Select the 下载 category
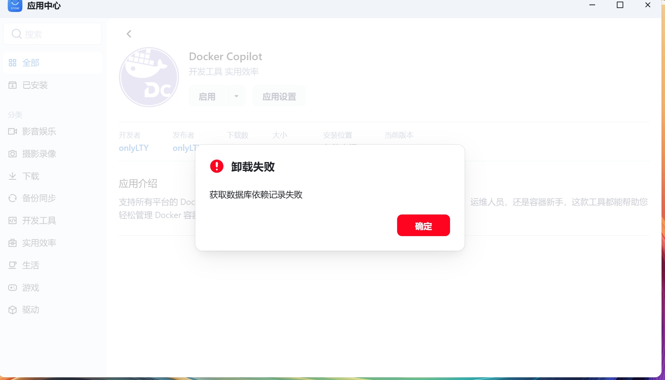 pyautogui.click(x=52, y=176)
